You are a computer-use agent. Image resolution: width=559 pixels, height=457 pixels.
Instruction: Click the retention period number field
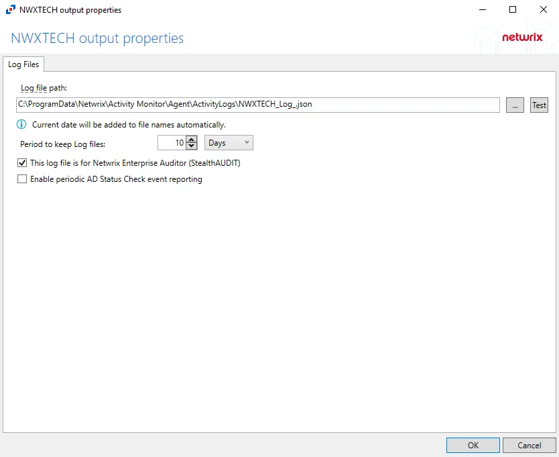(172, 143)
